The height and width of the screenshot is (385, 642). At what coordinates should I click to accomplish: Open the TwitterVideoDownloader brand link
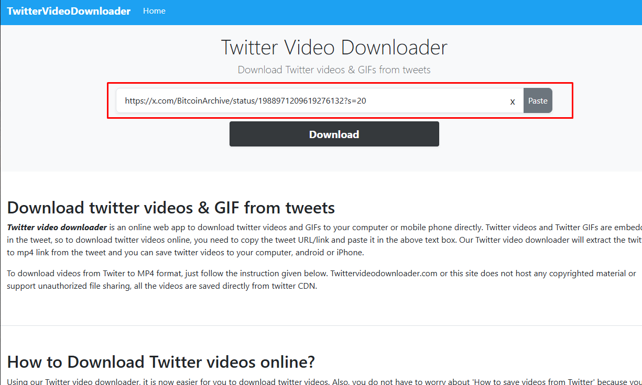(x=69, y=11)
